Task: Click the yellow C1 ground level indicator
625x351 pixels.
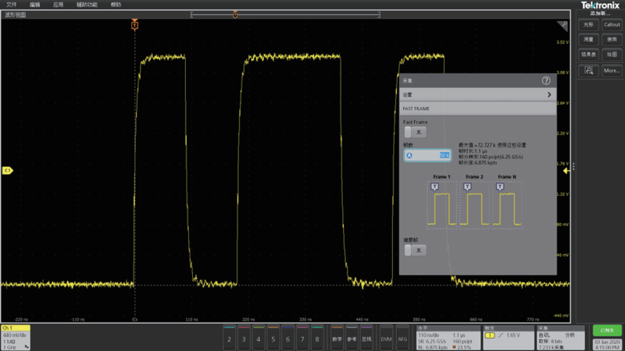Action: [7, 170]
